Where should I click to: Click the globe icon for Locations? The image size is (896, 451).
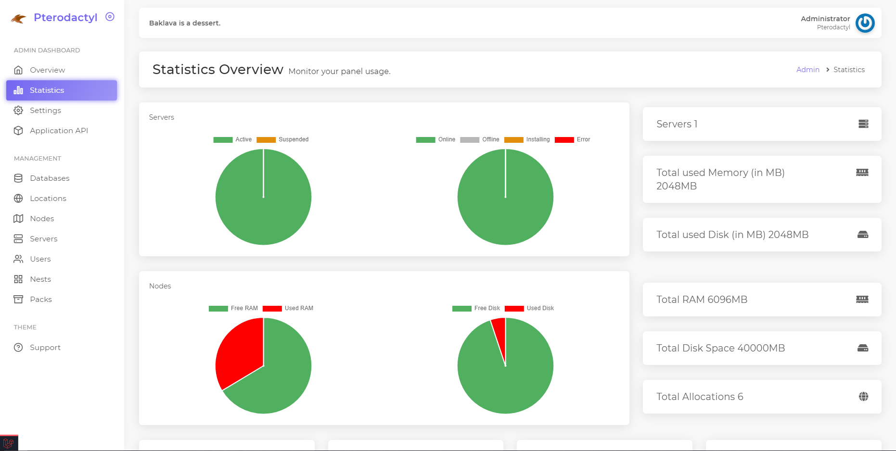tap(18, 199)
